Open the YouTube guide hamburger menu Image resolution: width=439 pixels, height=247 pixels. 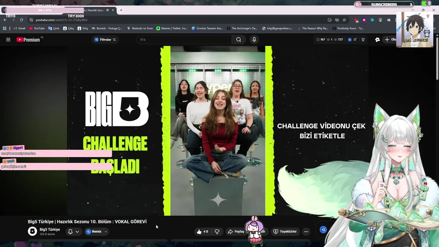[x=8, y=39]
